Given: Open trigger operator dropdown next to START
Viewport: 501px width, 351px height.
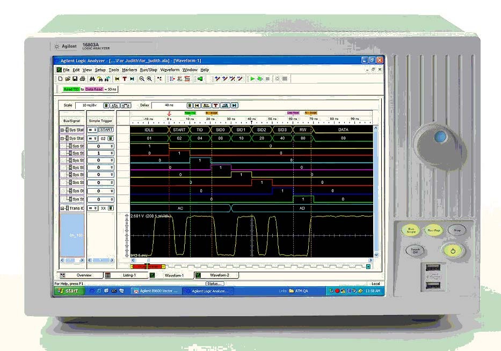Looking at the screenshot, I should (x=92, y=130).
